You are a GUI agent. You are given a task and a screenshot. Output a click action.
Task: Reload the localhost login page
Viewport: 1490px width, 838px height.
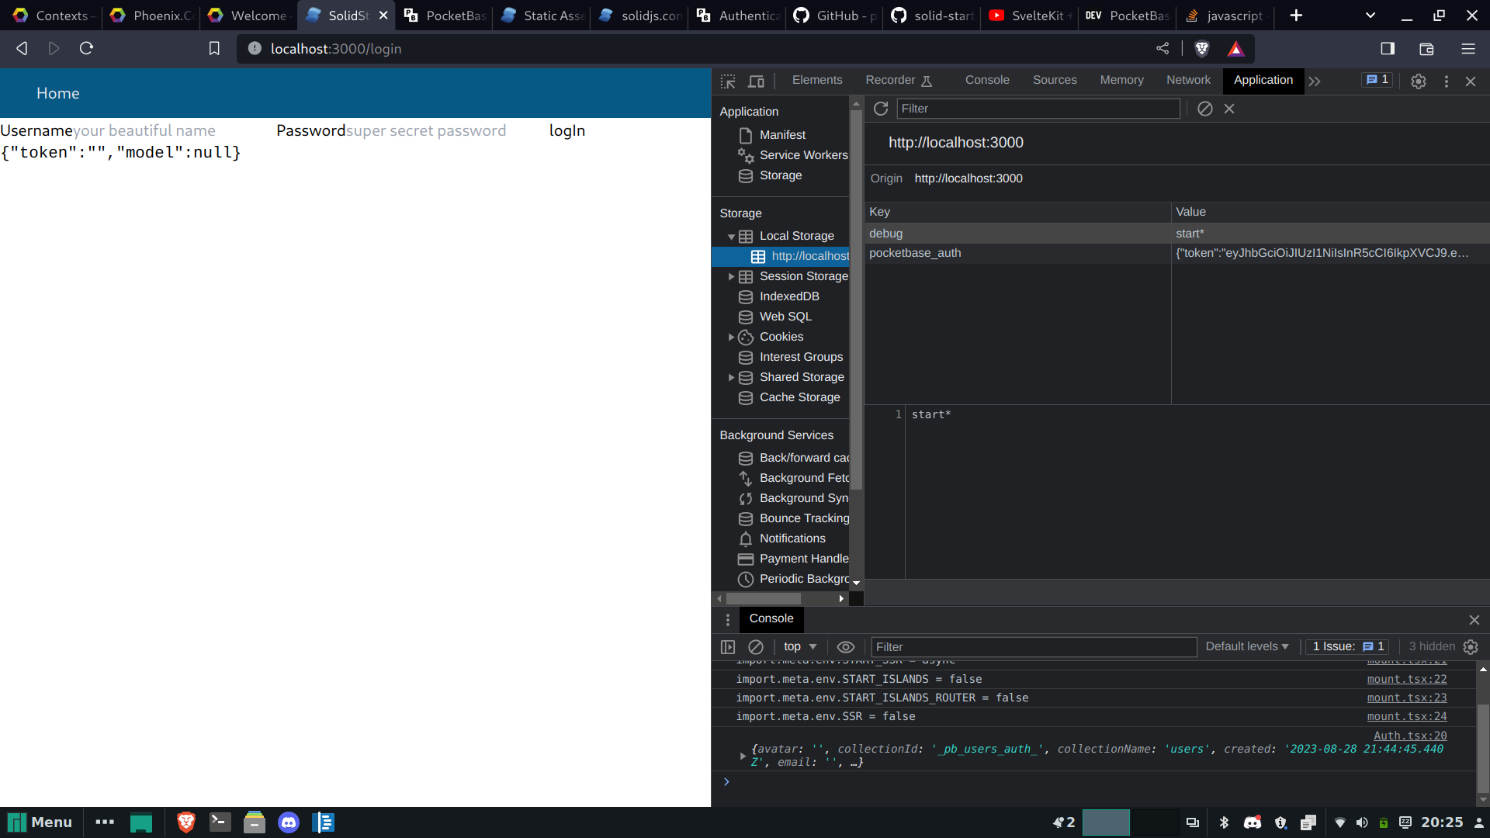(86, 48)
